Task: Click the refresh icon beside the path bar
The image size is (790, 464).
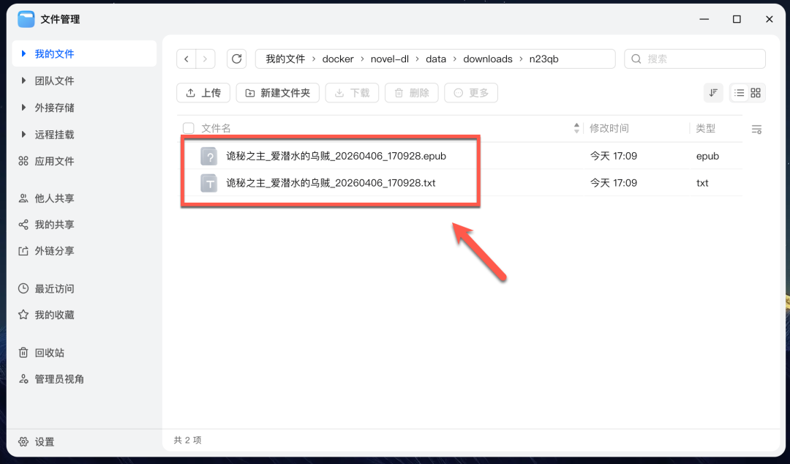Action: click(x=236, y=59)
